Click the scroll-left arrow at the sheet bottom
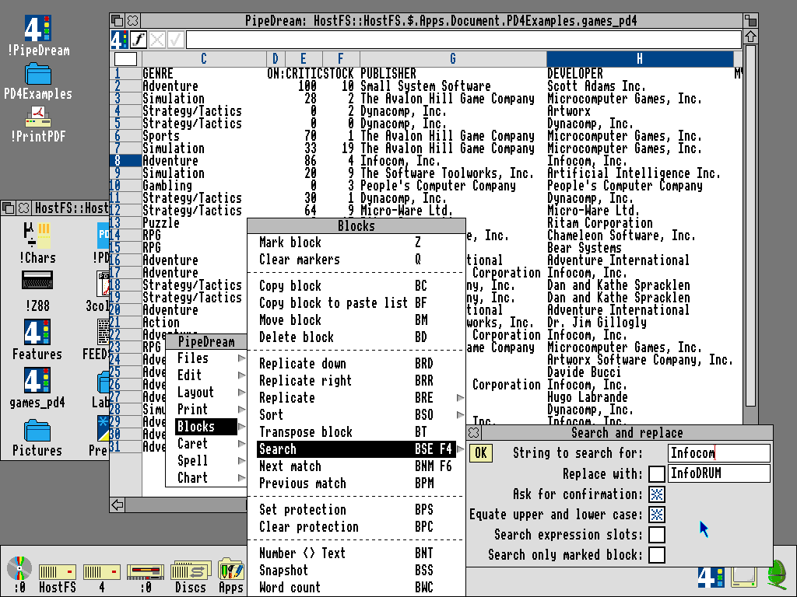 click(118, 504)
